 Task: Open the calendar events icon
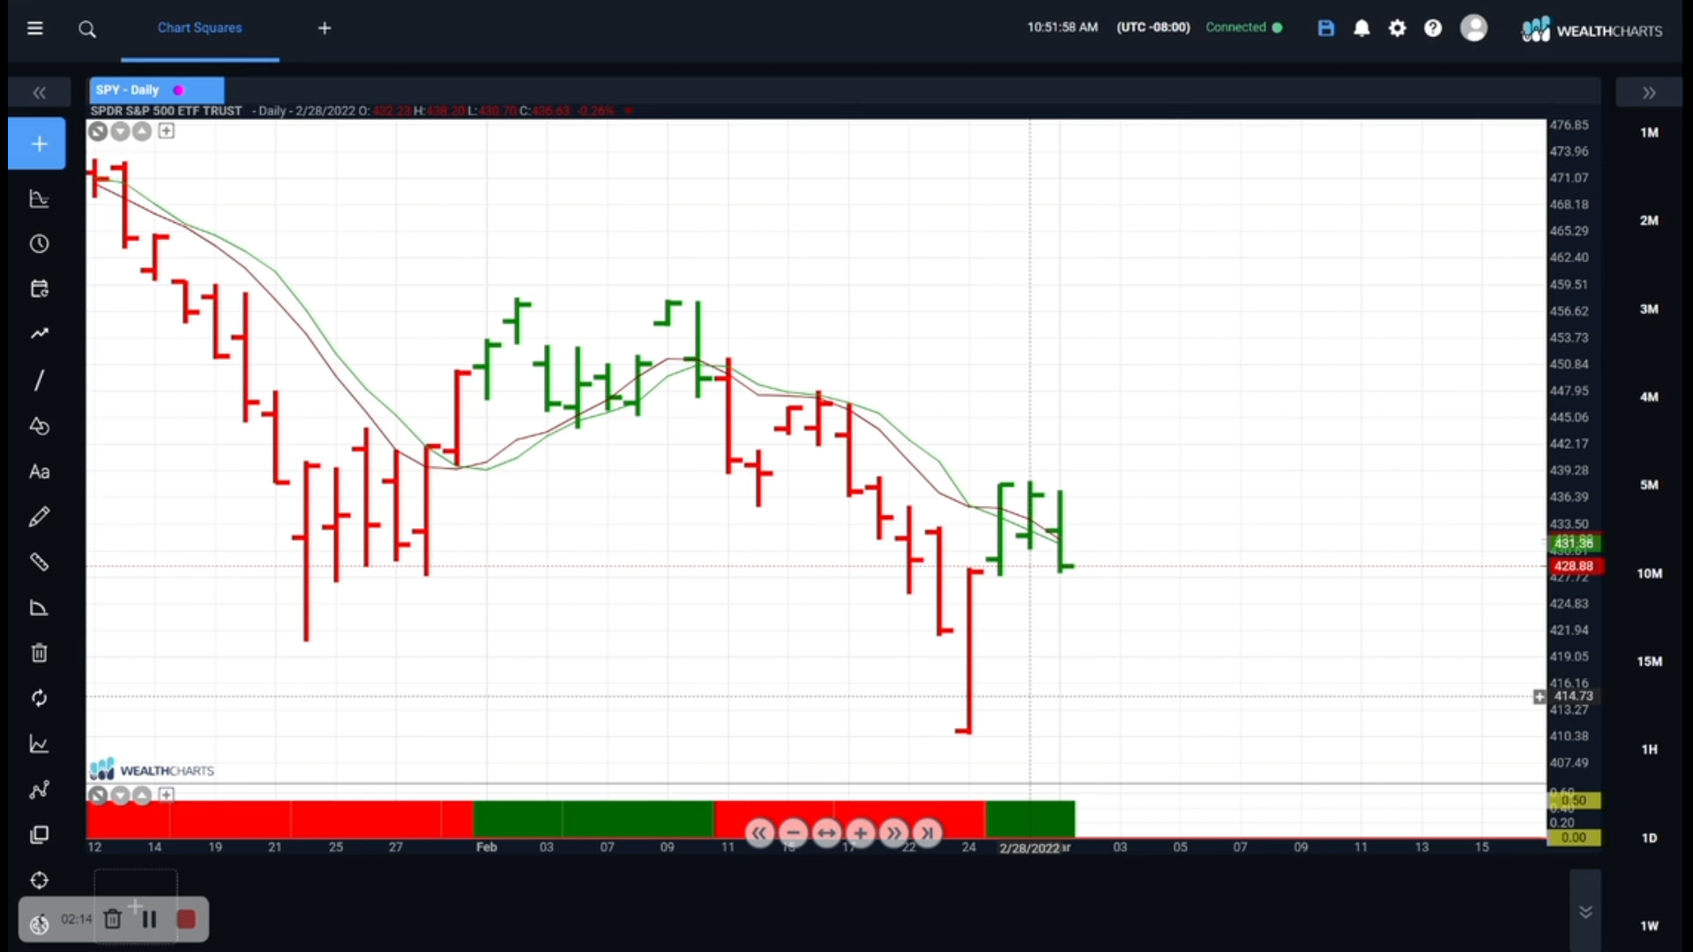tap(39, 289)
